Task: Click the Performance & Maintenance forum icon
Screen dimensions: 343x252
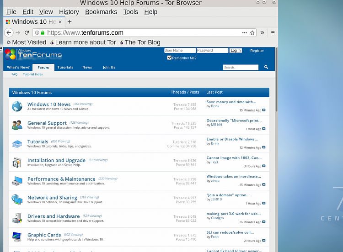Action: click(x=17, y=181)
